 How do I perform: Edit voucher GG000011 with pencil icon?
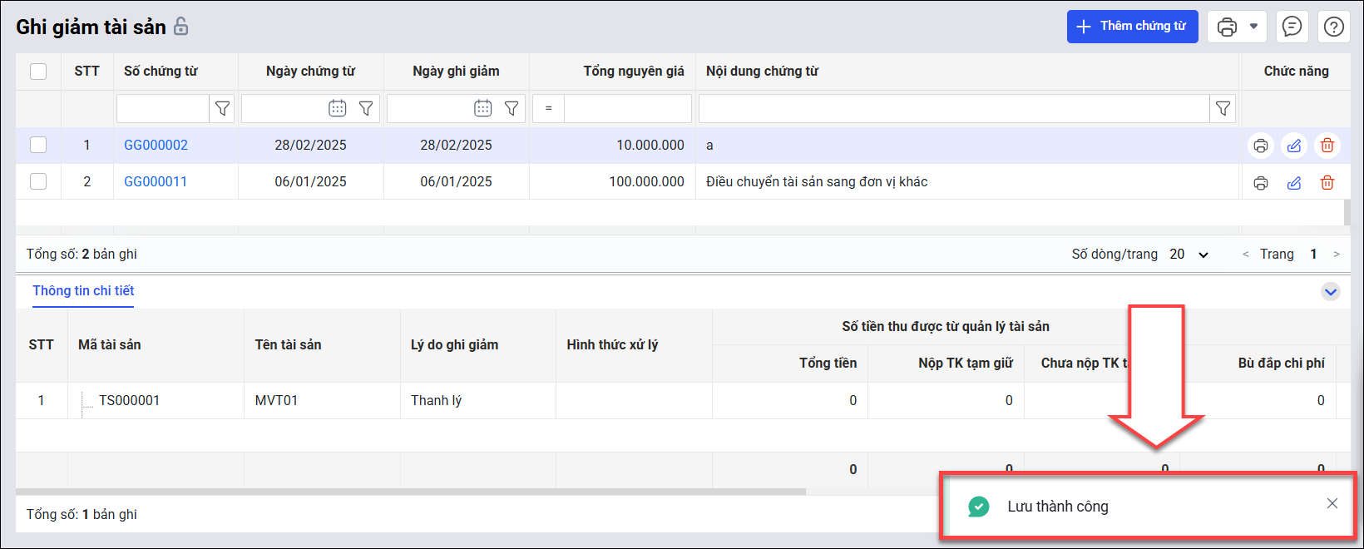pos(1294,182)
